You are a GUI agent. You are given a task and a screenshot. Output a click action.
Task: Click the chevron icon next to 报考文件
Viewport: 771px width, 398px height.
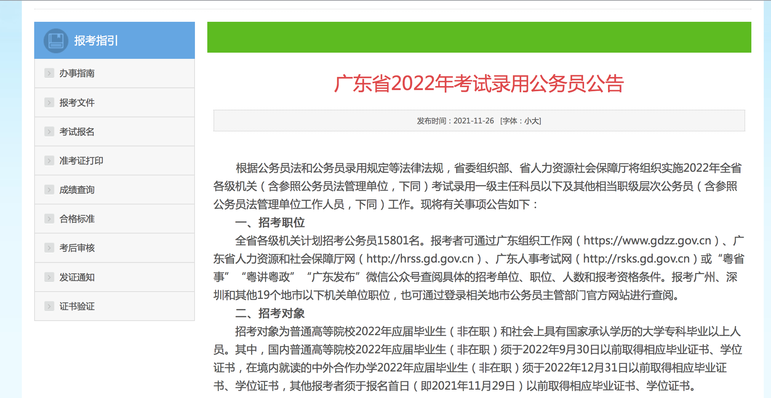(x=49, y=102)
